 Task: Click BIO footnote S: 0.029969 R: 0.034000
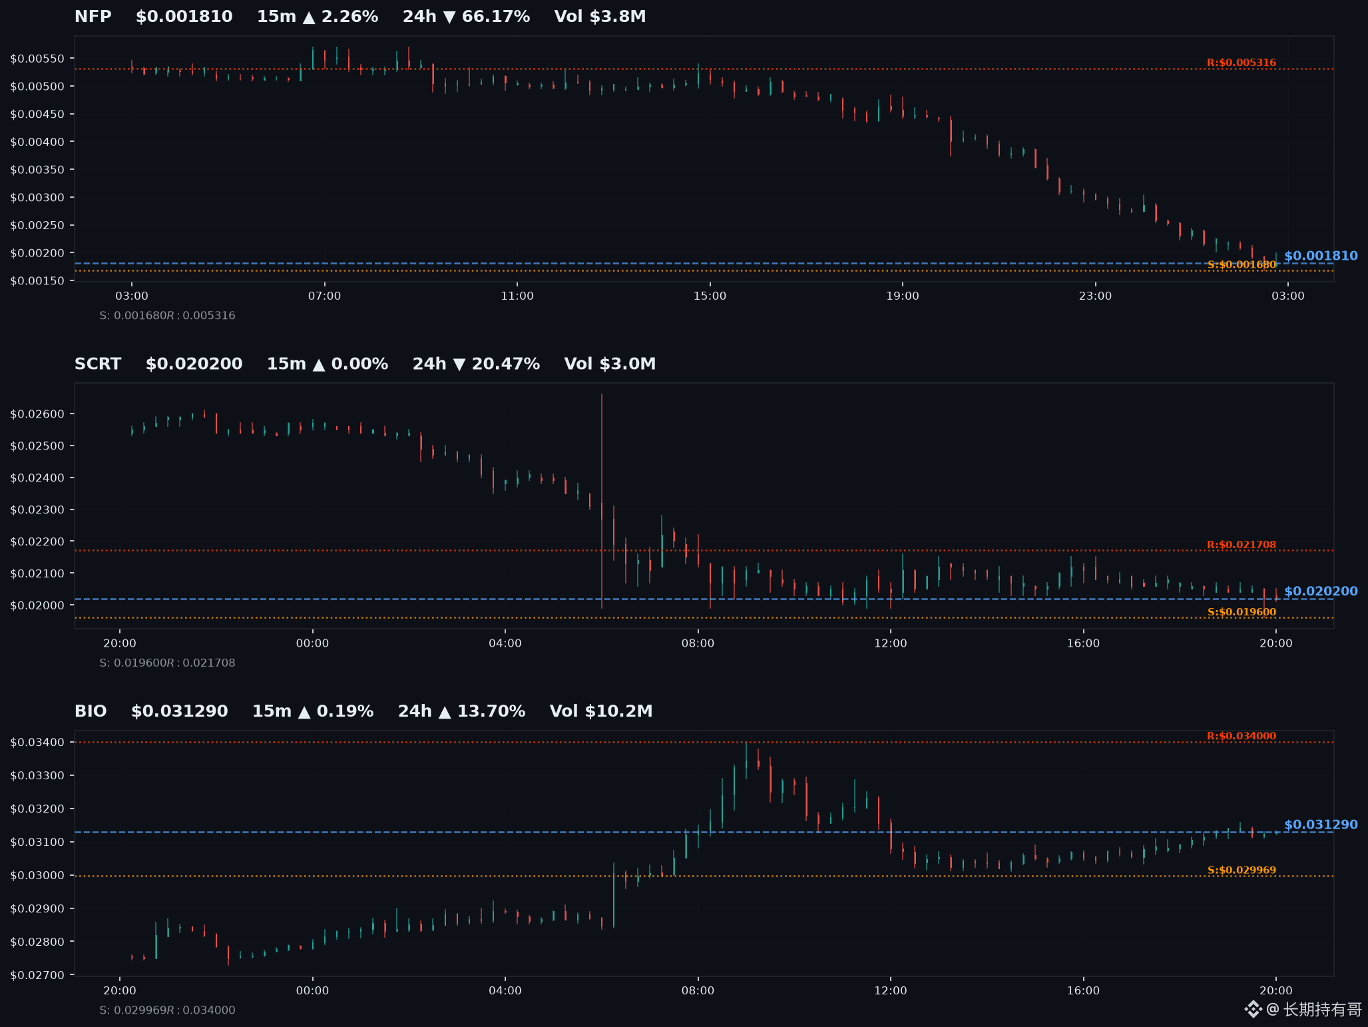click(167, 1010)
